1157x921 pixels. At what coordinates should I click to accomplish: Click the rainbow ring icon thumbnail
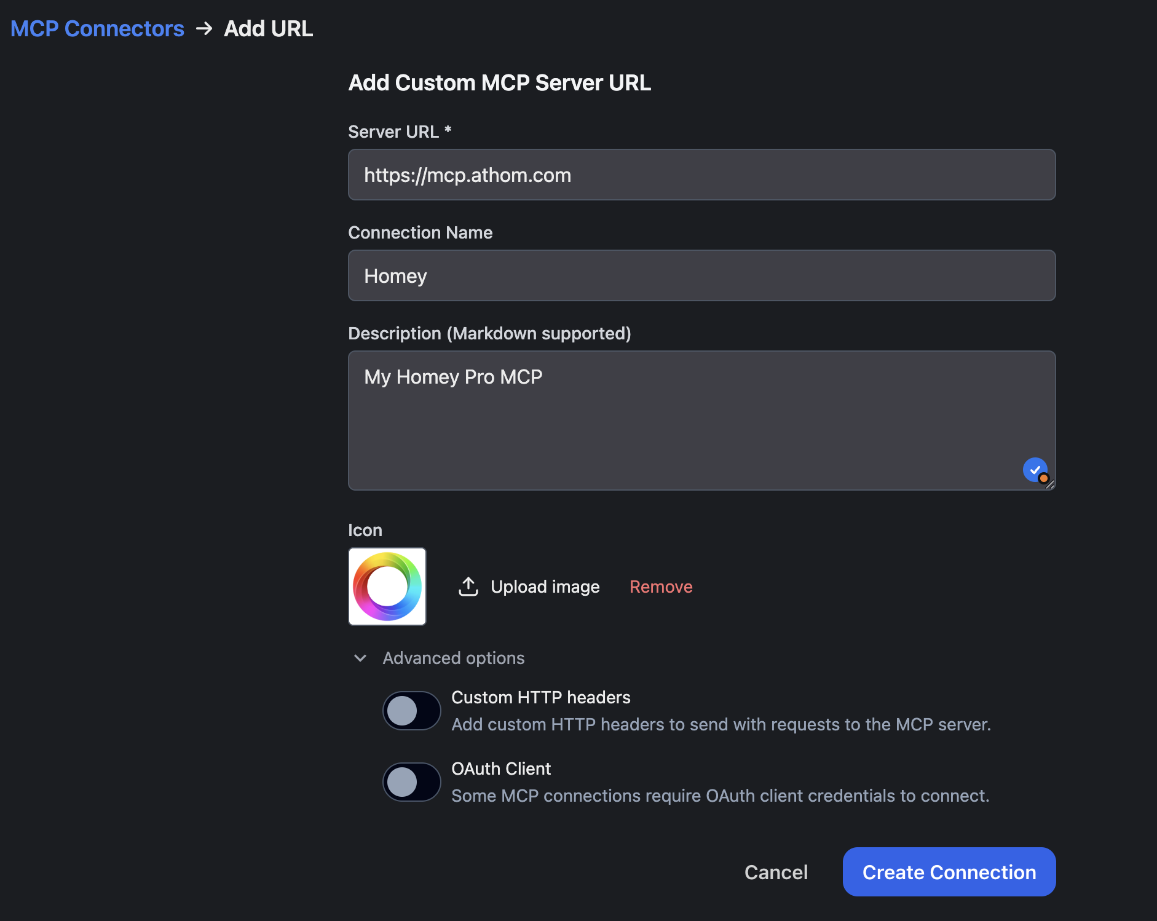coord(387,587)
